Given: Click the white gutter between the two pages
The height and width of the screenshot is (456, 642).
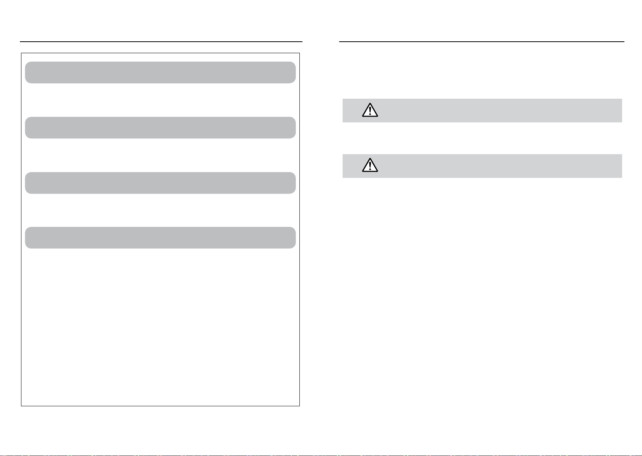Looking at the screenshot, I should (x=321, y=230).
